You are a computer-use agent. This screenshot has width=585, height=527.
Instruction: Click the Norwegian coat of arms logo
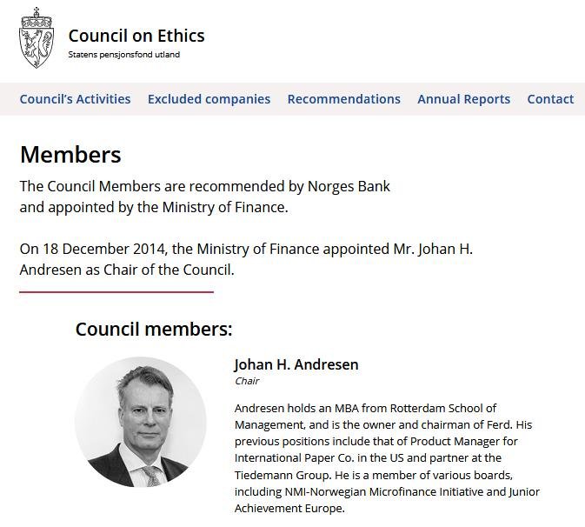(x=36, y=39)
